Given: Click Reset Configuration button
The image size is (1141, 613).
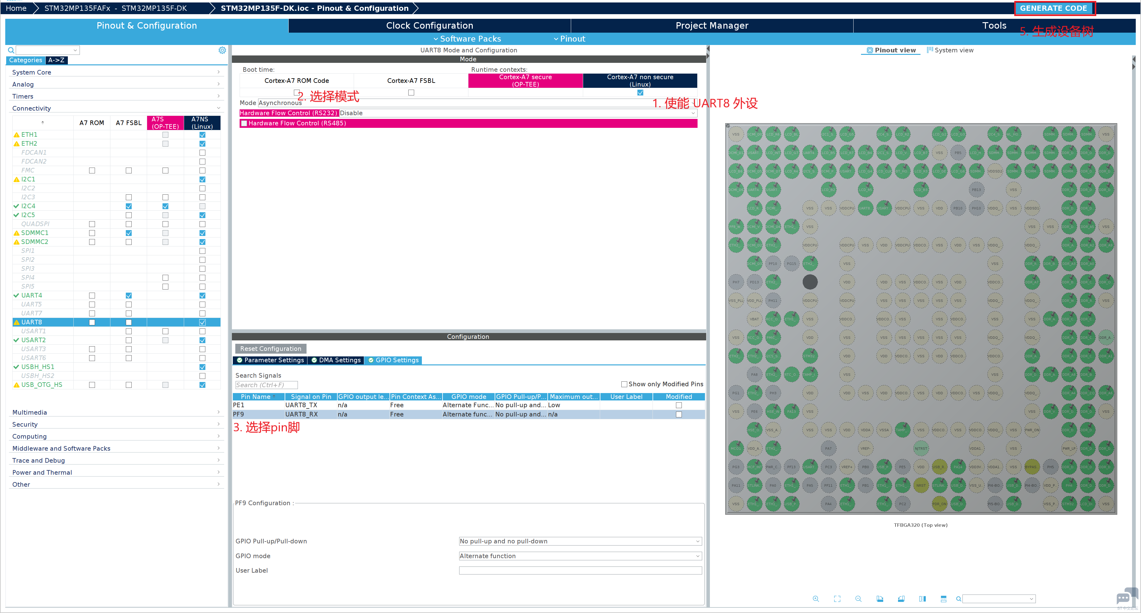Looking at the screenshot, I should tap(271, 348).
